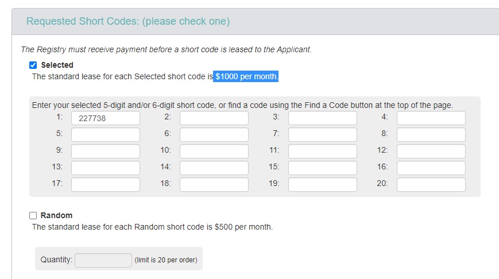Select short code input field 12

431,152
